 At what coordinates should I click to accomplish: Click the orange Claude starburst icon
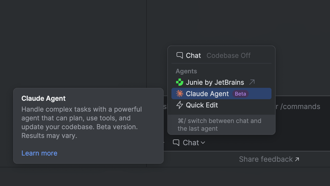pos(180,94)
